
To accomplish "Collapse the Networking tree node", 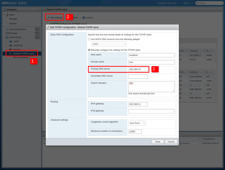I will (4, 37).
